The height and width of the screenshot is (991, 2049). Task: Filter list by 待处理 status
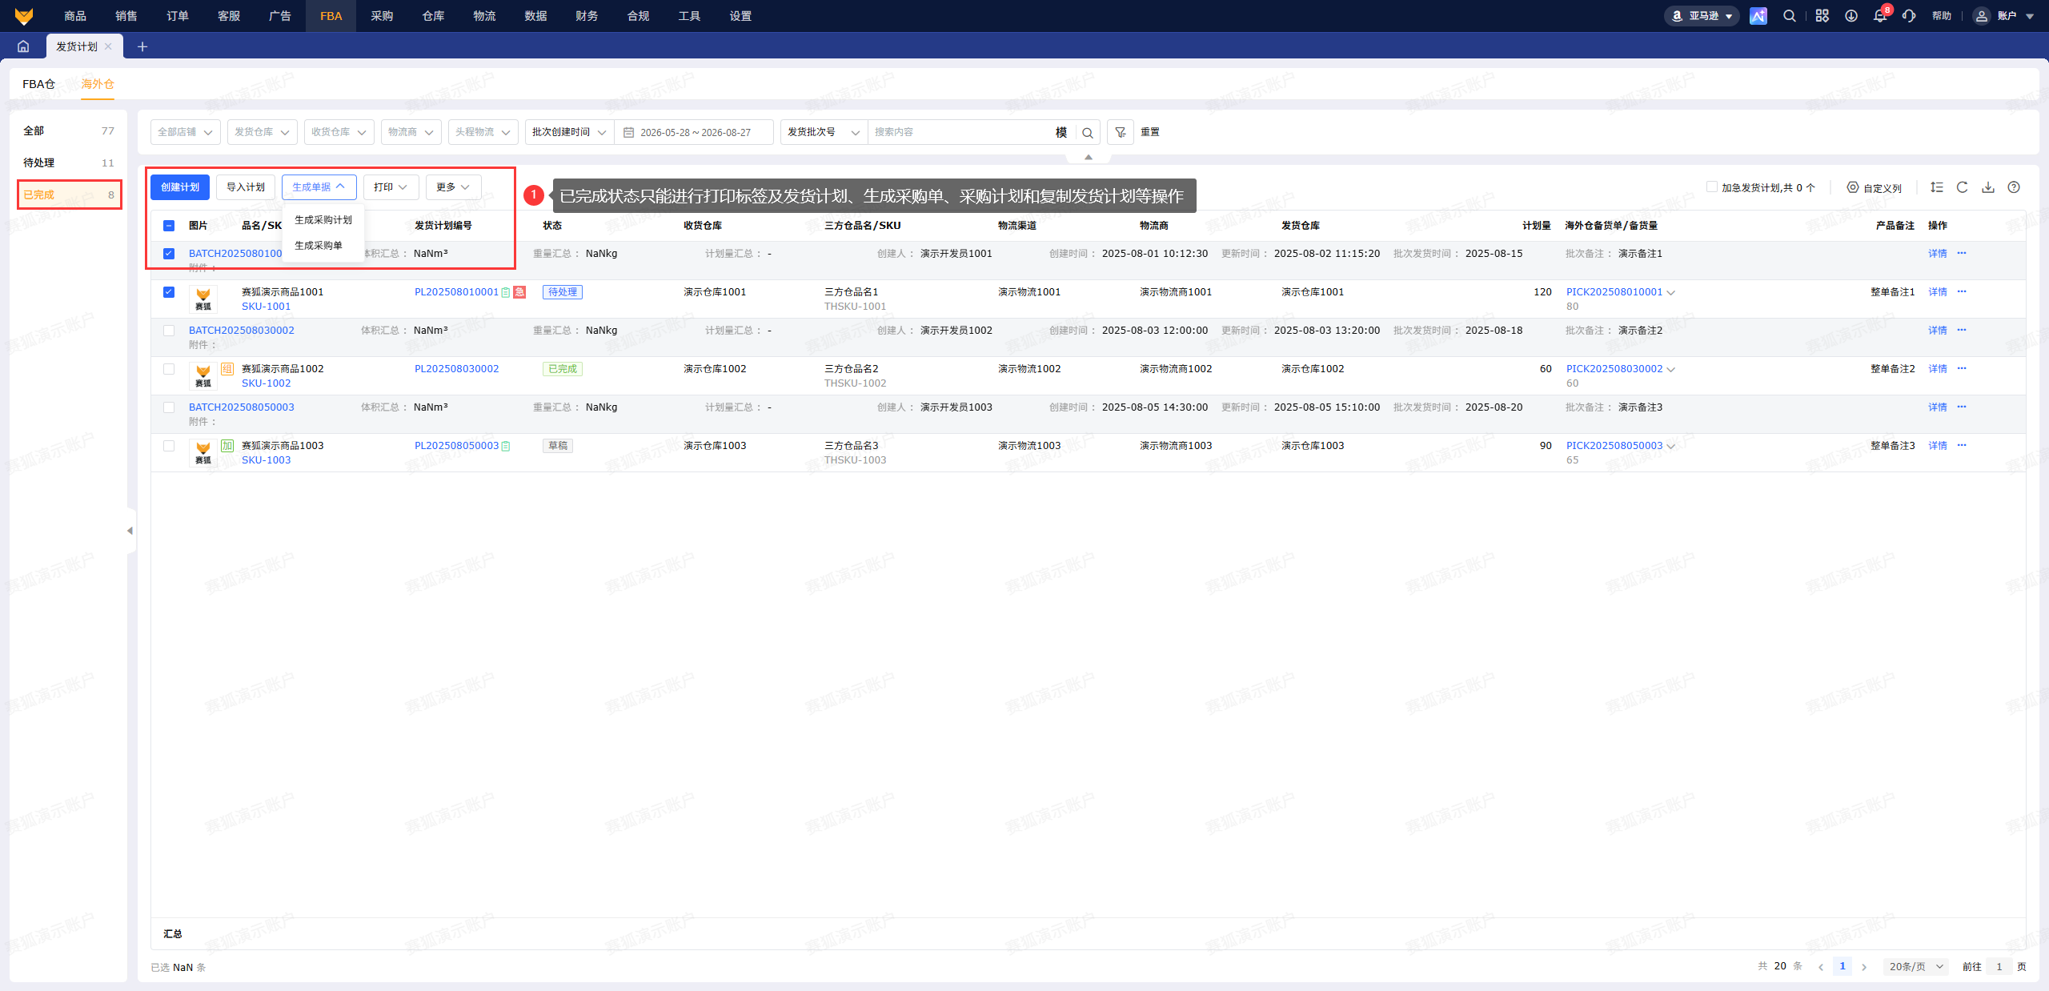point(69,162)
